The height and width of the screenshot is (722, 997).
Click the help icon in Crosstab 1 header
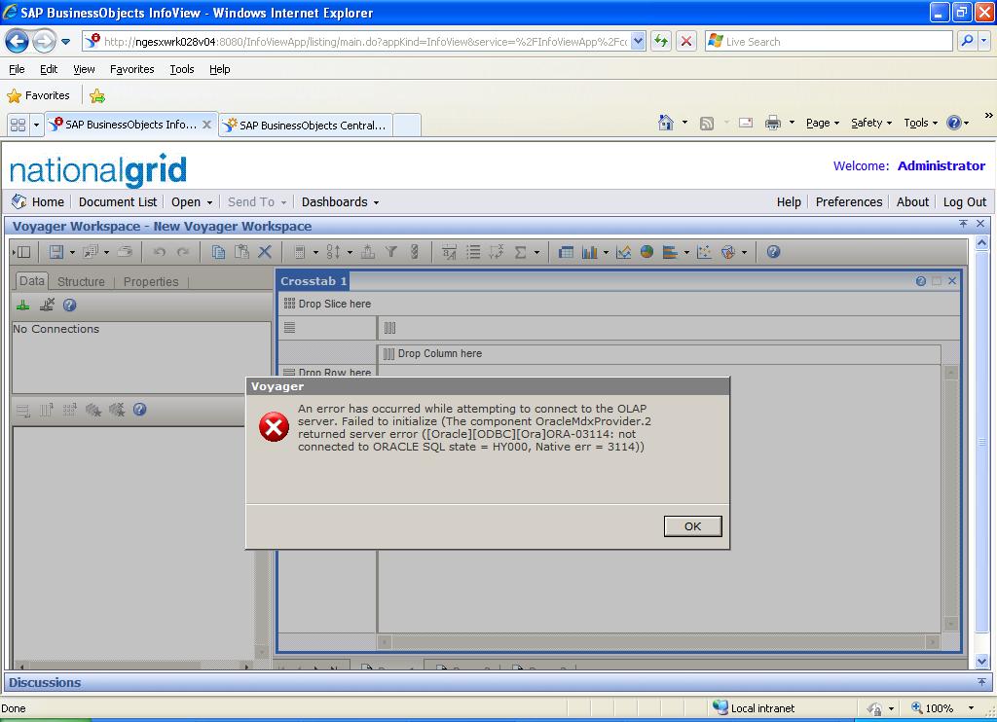pyautogui.click(x=921, y=281)
